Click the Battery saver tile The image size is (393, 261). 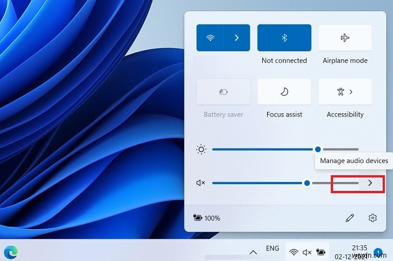223,92
